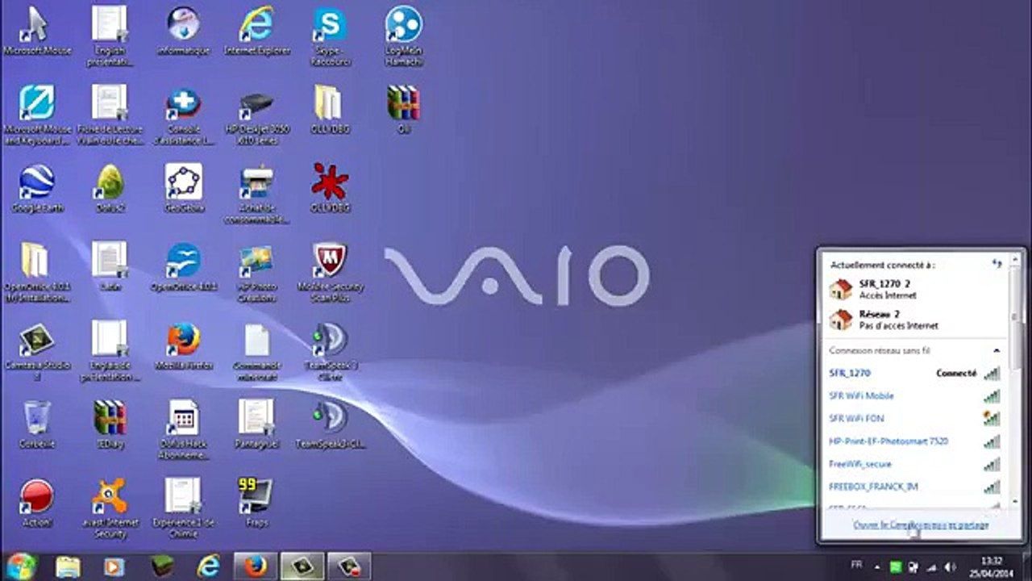Launch the Skype desktop shortcut
Viewport: 1032px width, 581px height.
[330, 36]
